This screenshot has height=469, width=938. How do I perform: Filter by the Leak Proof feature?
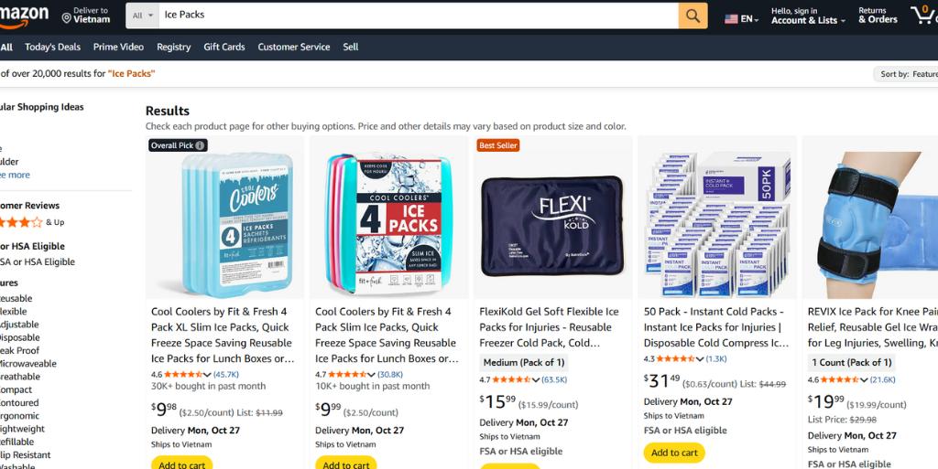[20, 350]
